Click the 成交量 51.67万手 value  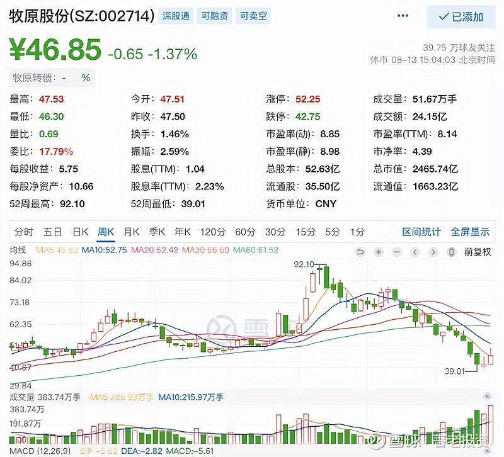click(x=435, y=99)
